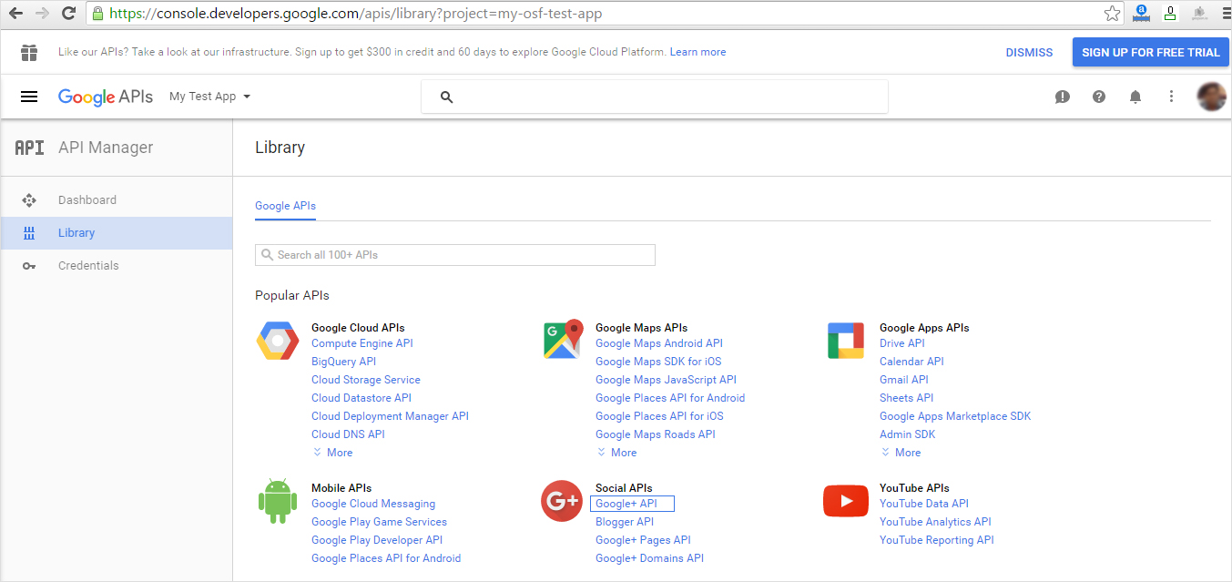Click the Search all 100+ APIs field

[455, 255]
